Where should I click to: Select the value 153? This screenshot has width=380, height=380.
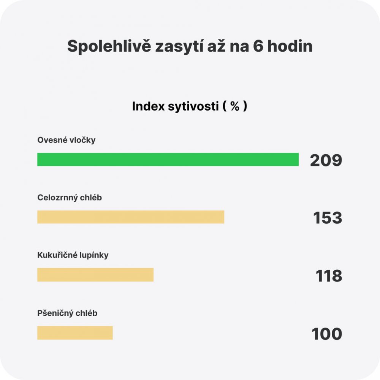click(328, 218)
